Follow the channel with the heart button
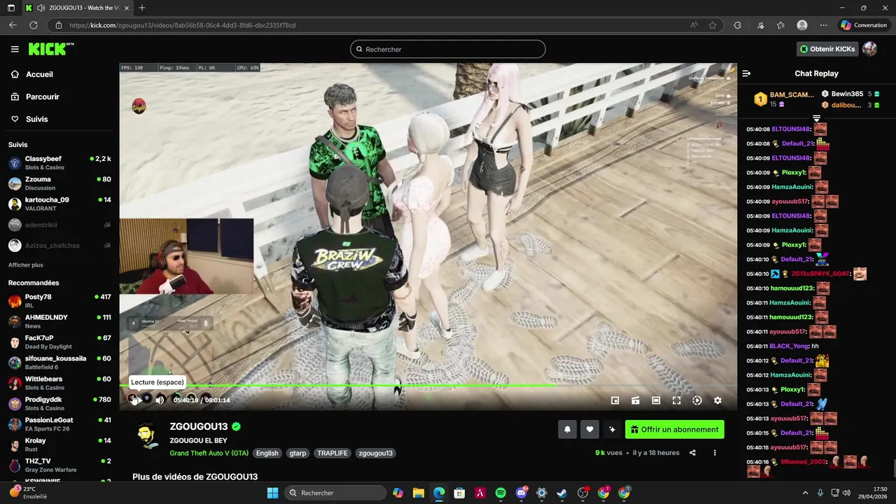896x504 pixels. pyautogui.click(x=589, y=430)
